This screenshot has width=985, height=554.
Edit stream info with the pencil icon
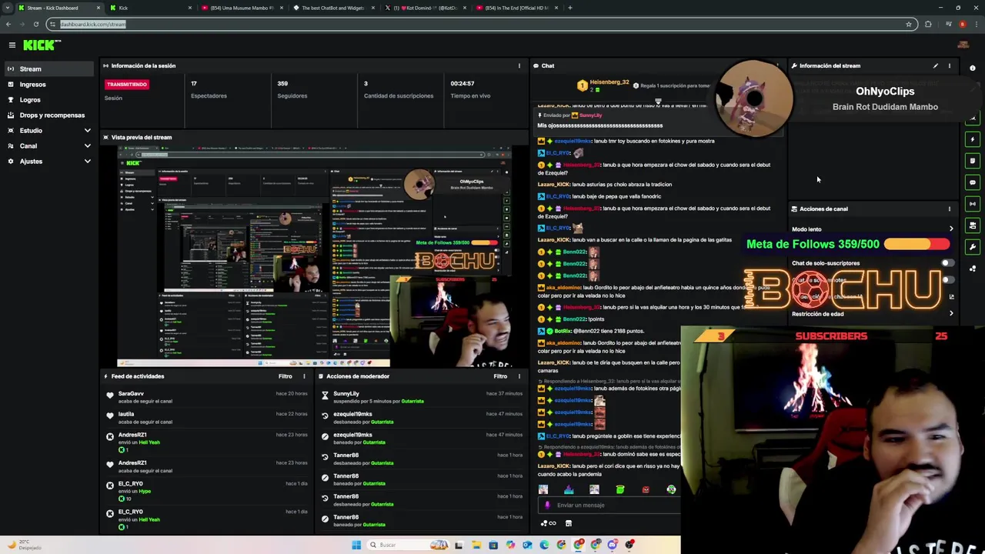(936, 65)
